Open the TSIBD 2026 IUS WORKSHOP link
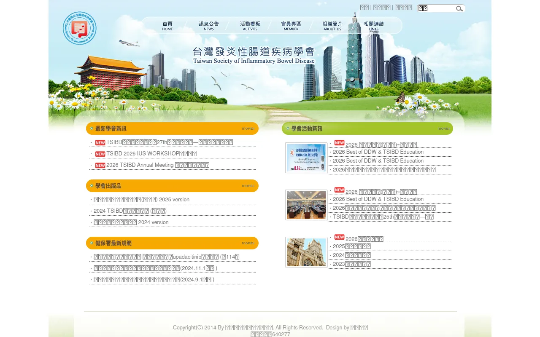 151,154
